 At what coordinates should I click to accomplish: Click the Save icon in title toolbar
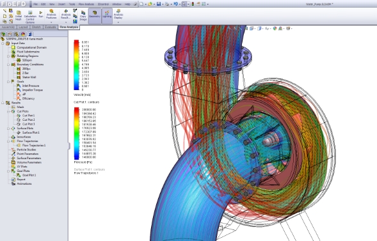click(x=159, y=4)
